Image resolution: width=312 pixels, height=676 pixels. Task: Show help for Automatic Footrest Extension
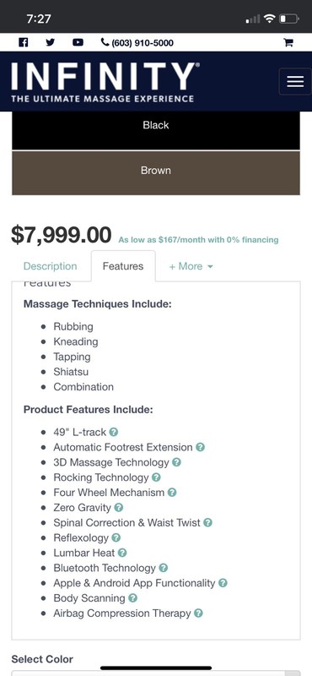click(x=200, y=447)
